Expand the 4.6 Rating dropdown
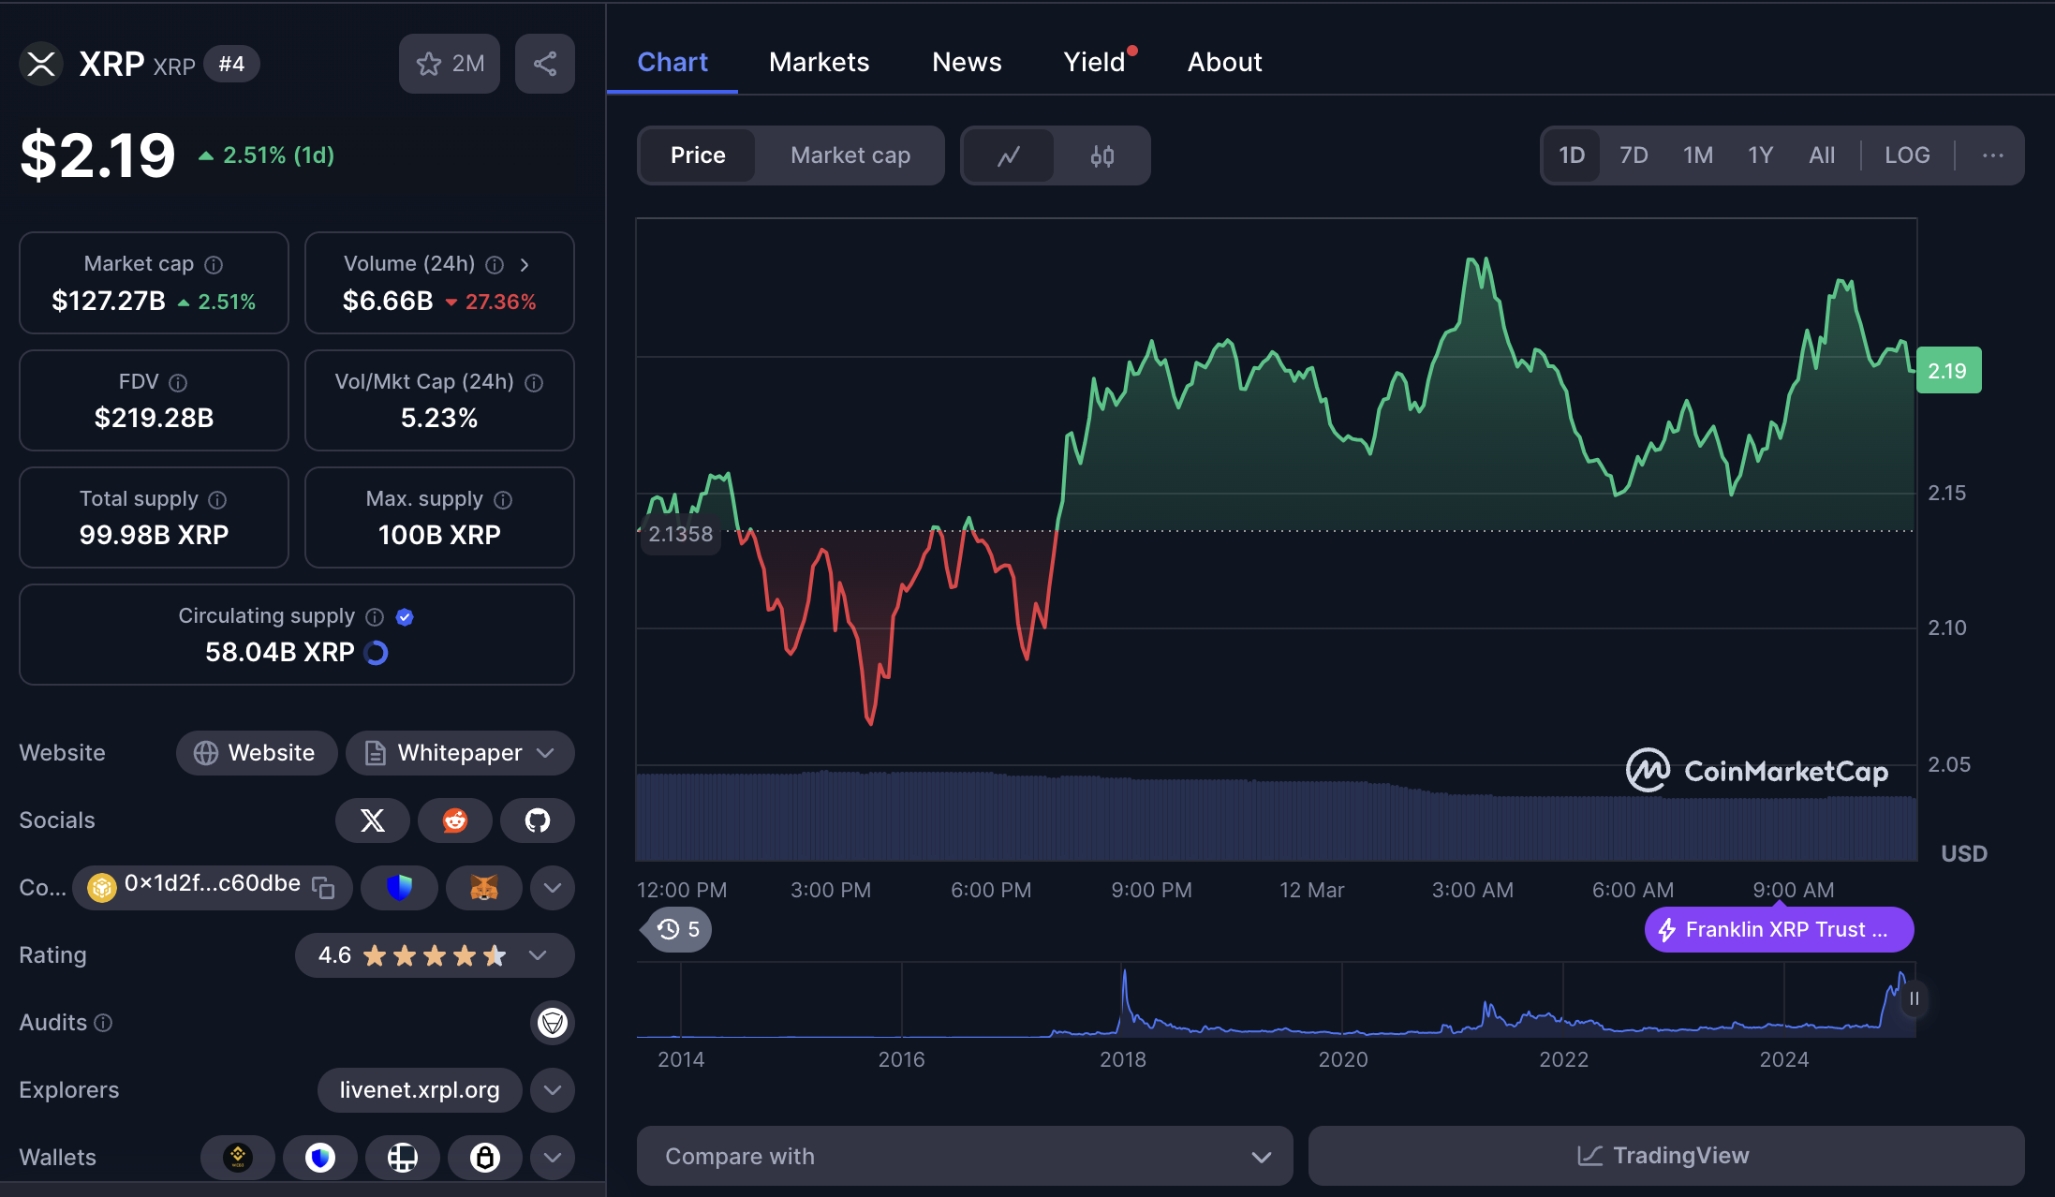The width and height of the screenshot is (2055, 1197). 435,955
